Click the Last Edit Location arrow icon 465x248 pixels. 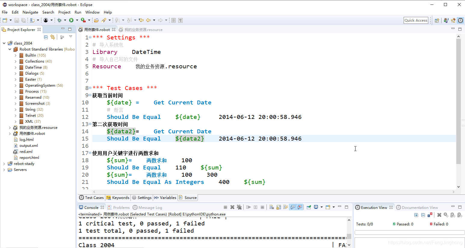click(x=141, y=20)
